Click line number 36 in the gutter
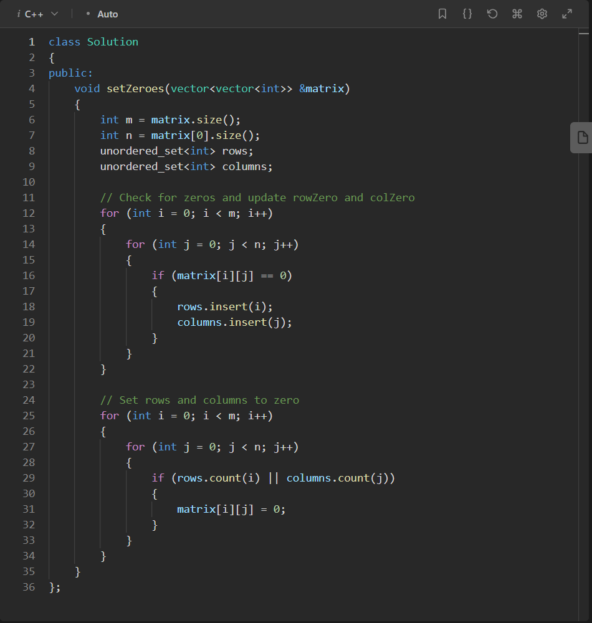This screenshot has height=623, width=592. point(29,587)
